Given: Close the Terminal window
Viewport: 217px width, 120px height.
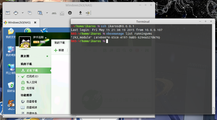Looking at the screenshot, I should [x=211, y=21].
